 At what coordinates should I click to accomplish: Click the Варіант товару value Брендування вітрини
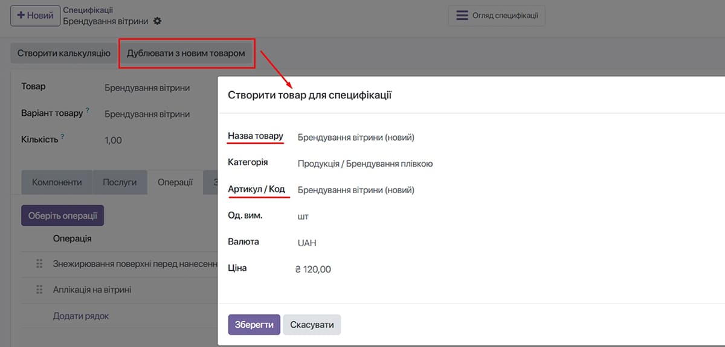pyautogui.click(x=147, y=113)
